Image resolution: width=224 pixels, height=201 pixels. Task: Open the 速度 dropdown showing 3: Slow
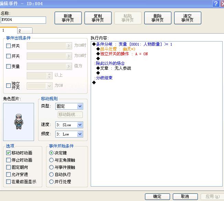tap(69, 125)
